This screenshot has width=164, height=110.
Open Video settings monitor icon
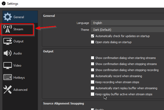coord(8,66)
